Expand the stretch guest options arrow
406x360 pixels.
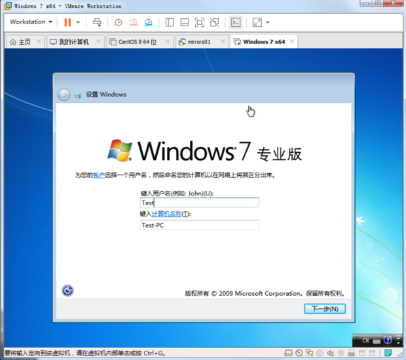[268, 22]
